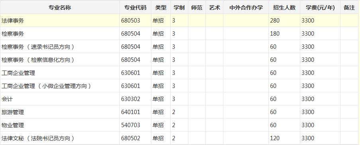This screenshot has height=145, width=360.
Task: Select the 检察事务（检察信息化方向）major
Action: point(38,60)
